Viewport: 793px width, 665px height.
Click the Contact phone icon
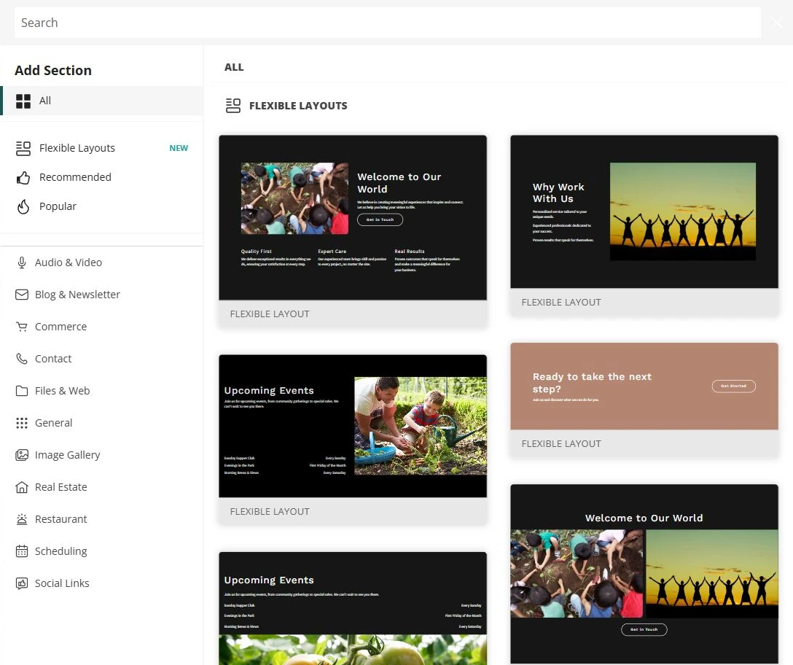22,359
